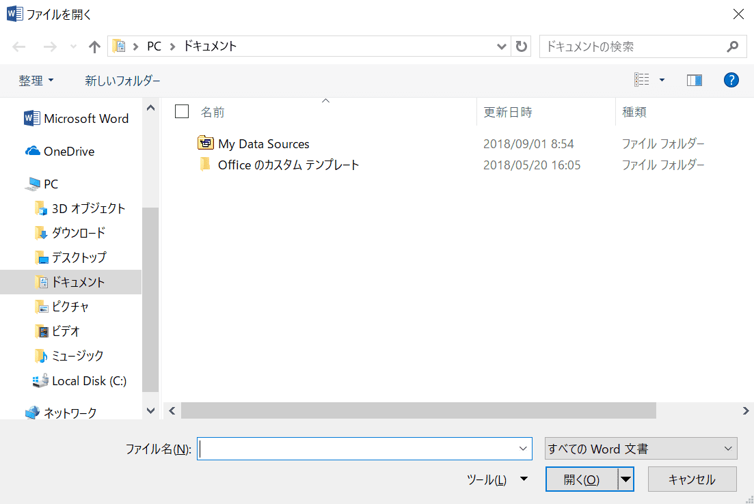Select the My Data Sources file name
This screenshot has width=754, height=504.
pos(263,143)
